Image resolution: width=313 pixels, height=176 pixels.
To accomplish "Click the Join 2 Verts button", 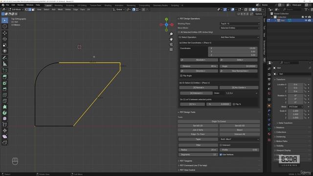I will pyautogui.click(x=198, y=130).
